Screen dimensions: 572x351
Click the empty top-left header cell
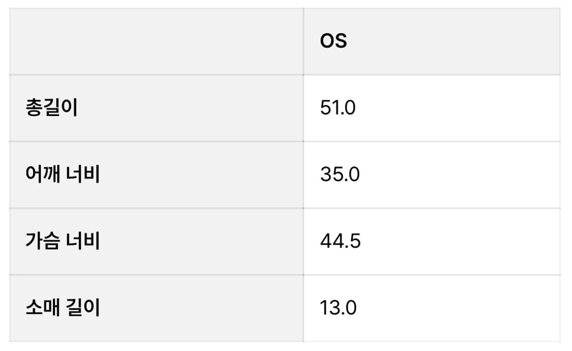pos(157,41)
